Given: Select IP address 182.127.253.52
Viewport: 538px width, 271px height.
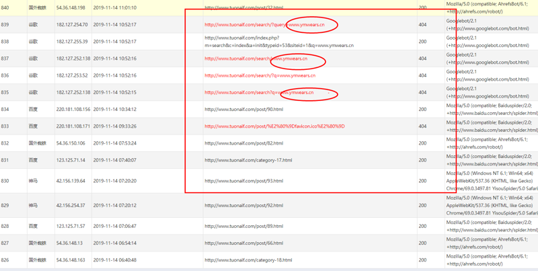Looking at the screenshot, I should pyautogui.click(x=72, y=75).
